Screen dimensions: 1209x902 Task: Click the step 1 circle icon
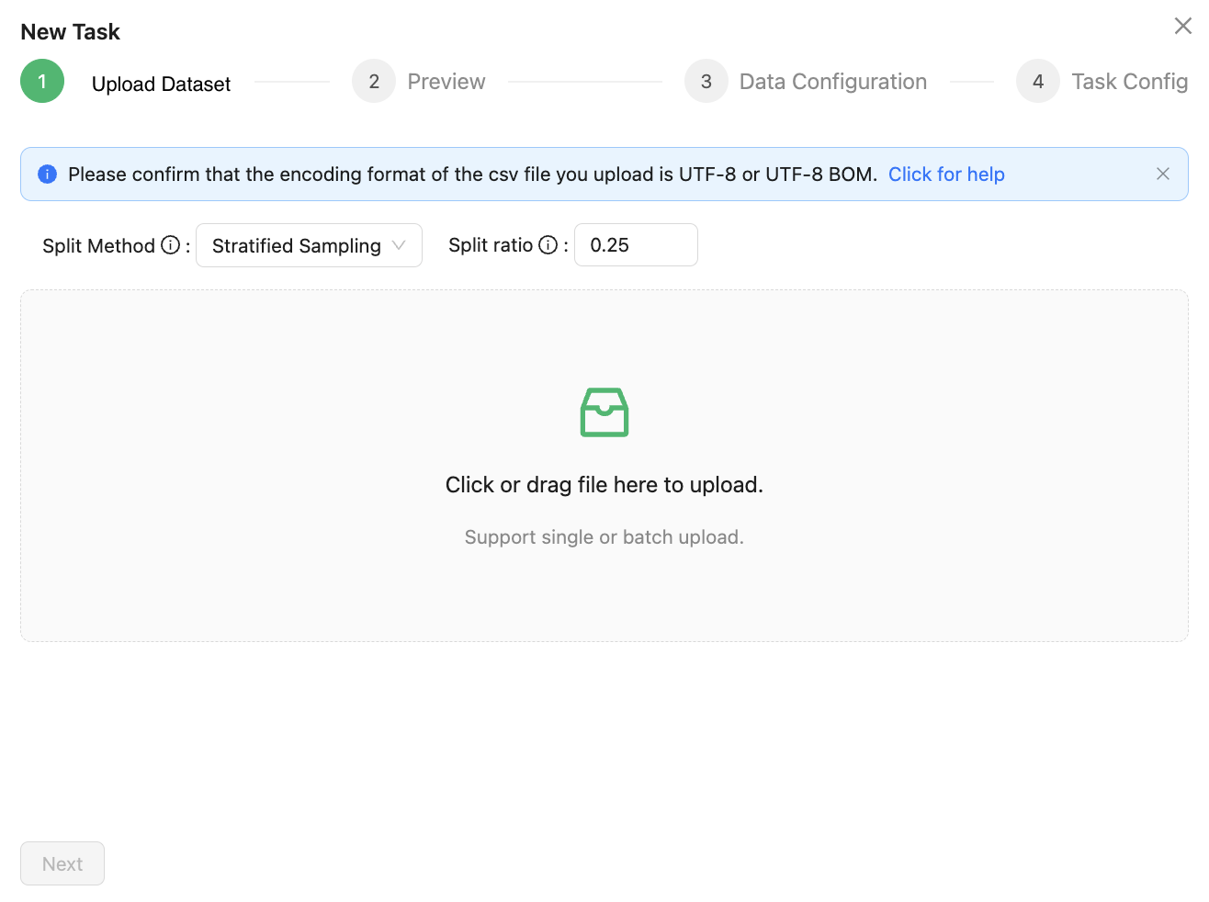coord(42,82)
